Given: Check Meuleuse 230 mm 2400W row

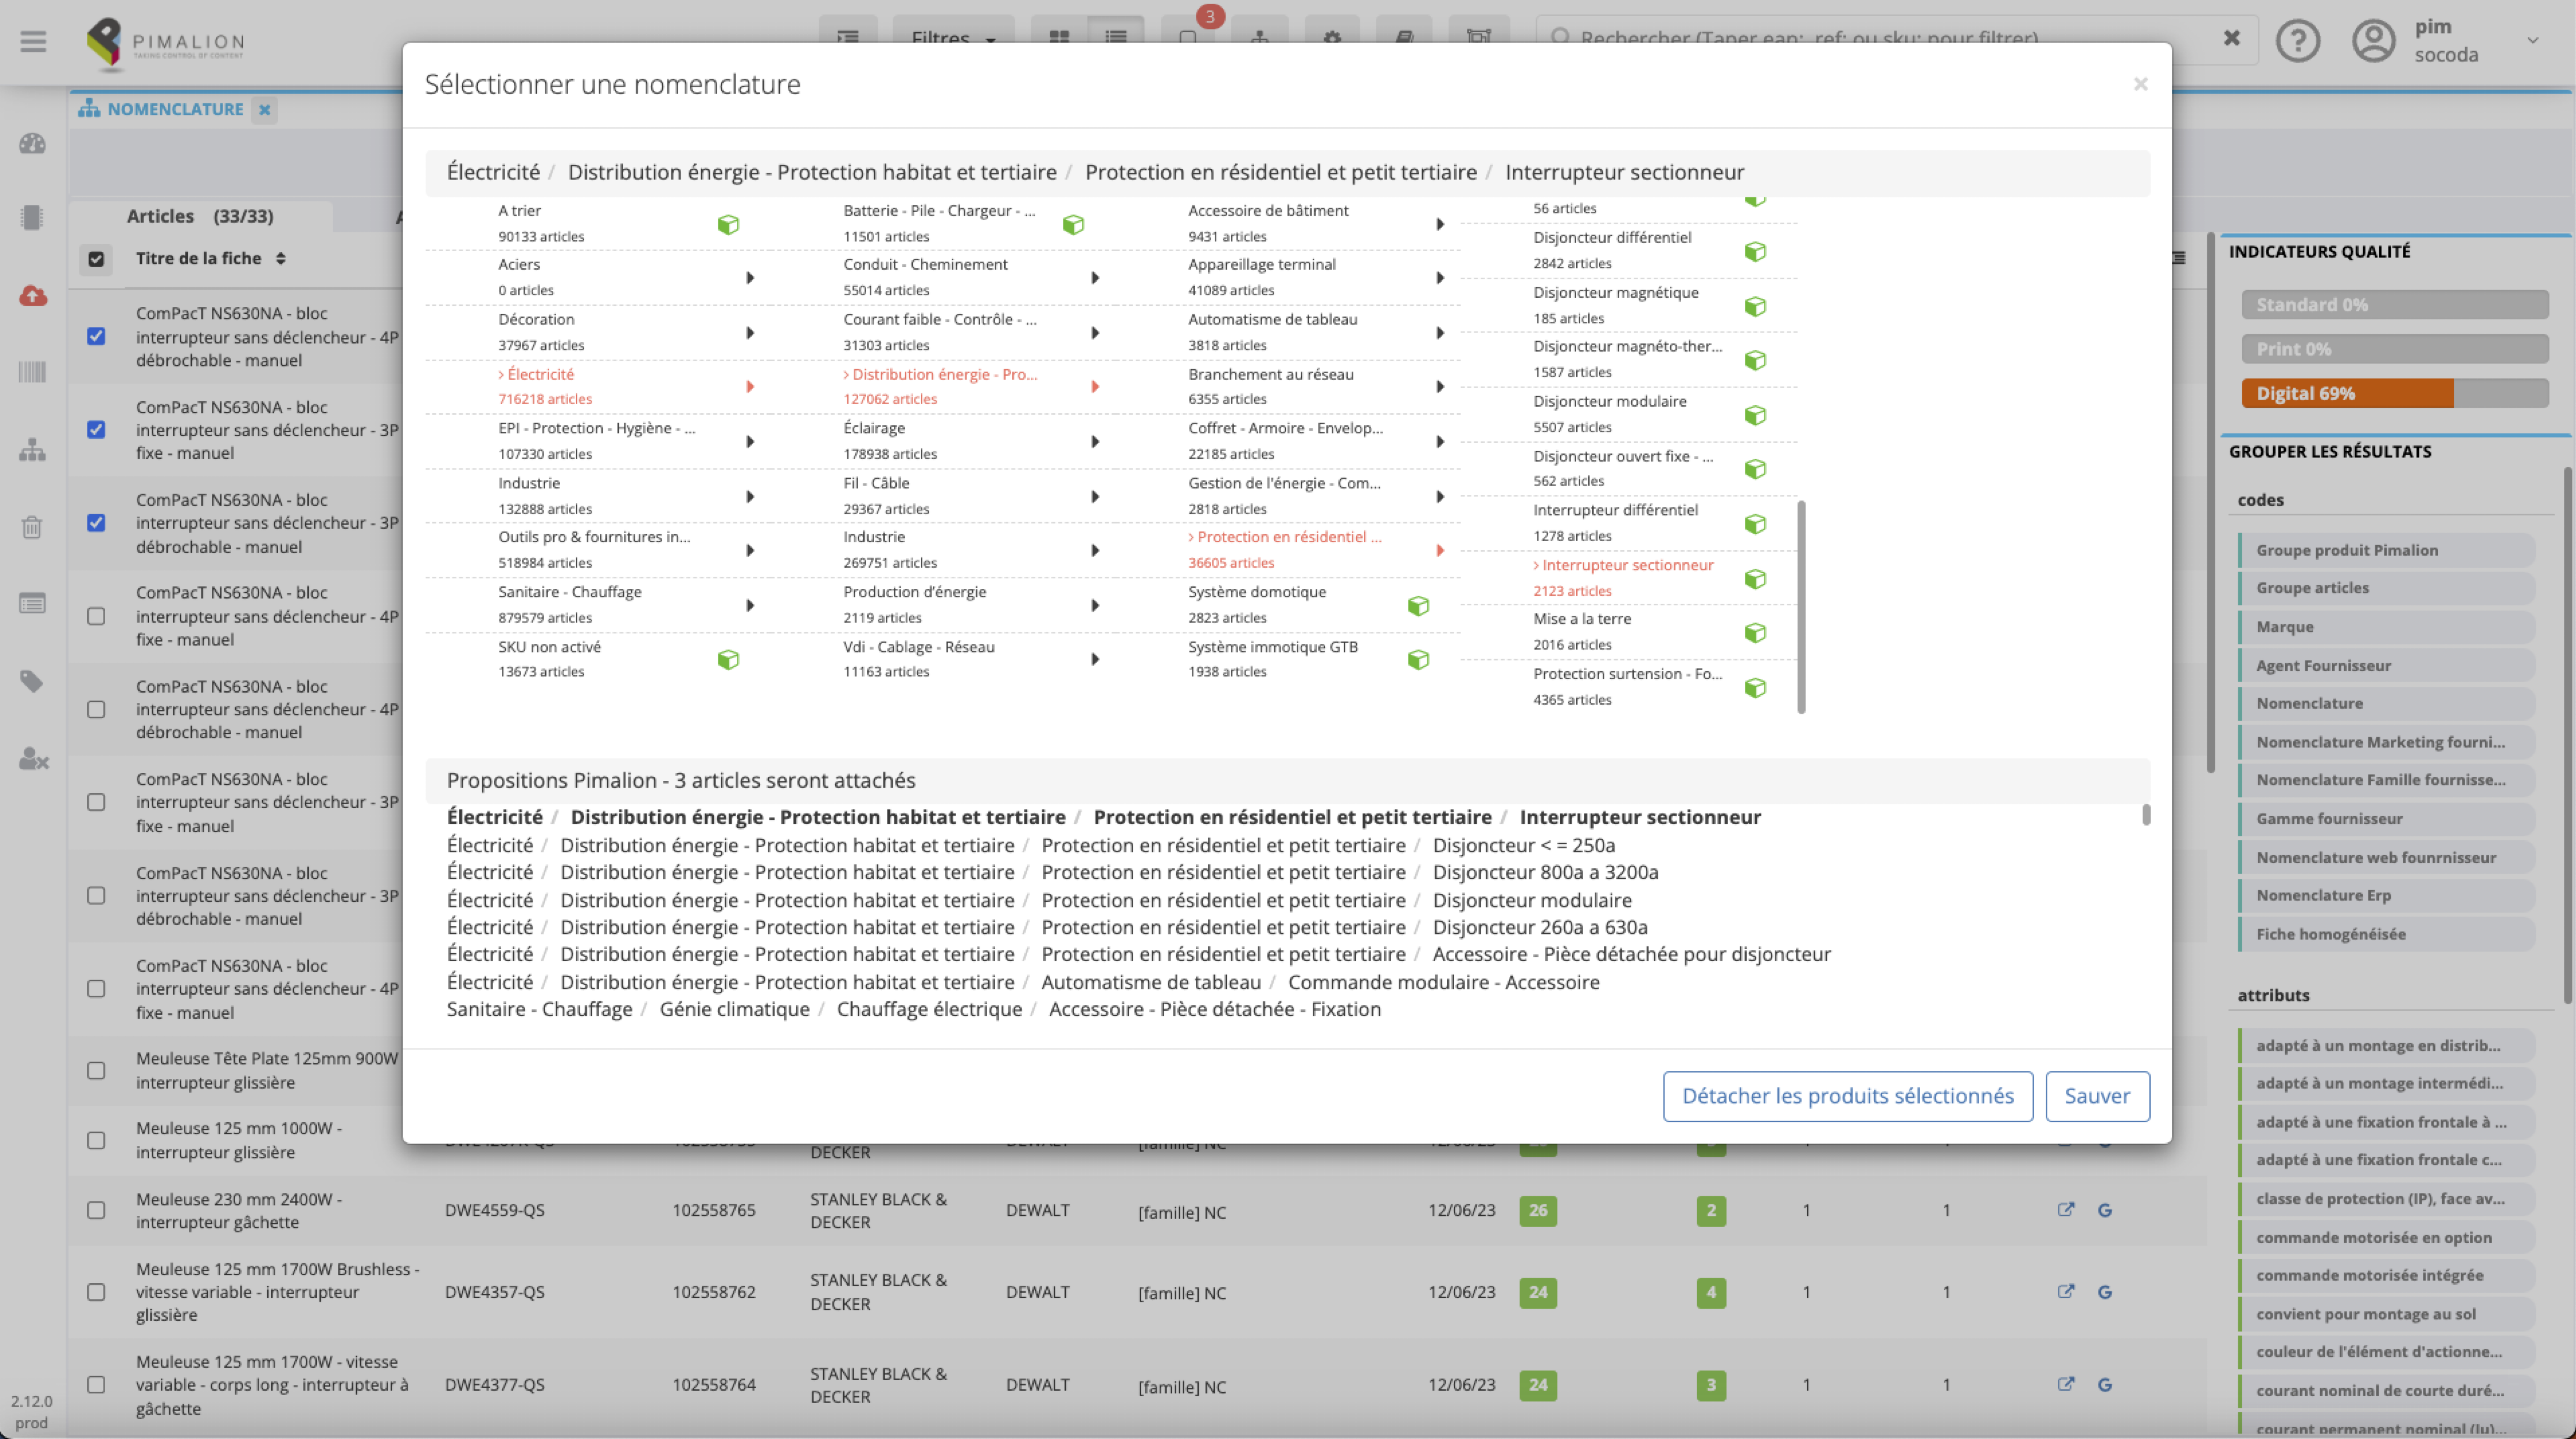Looking at the screenshot, I should (96, 1210).
